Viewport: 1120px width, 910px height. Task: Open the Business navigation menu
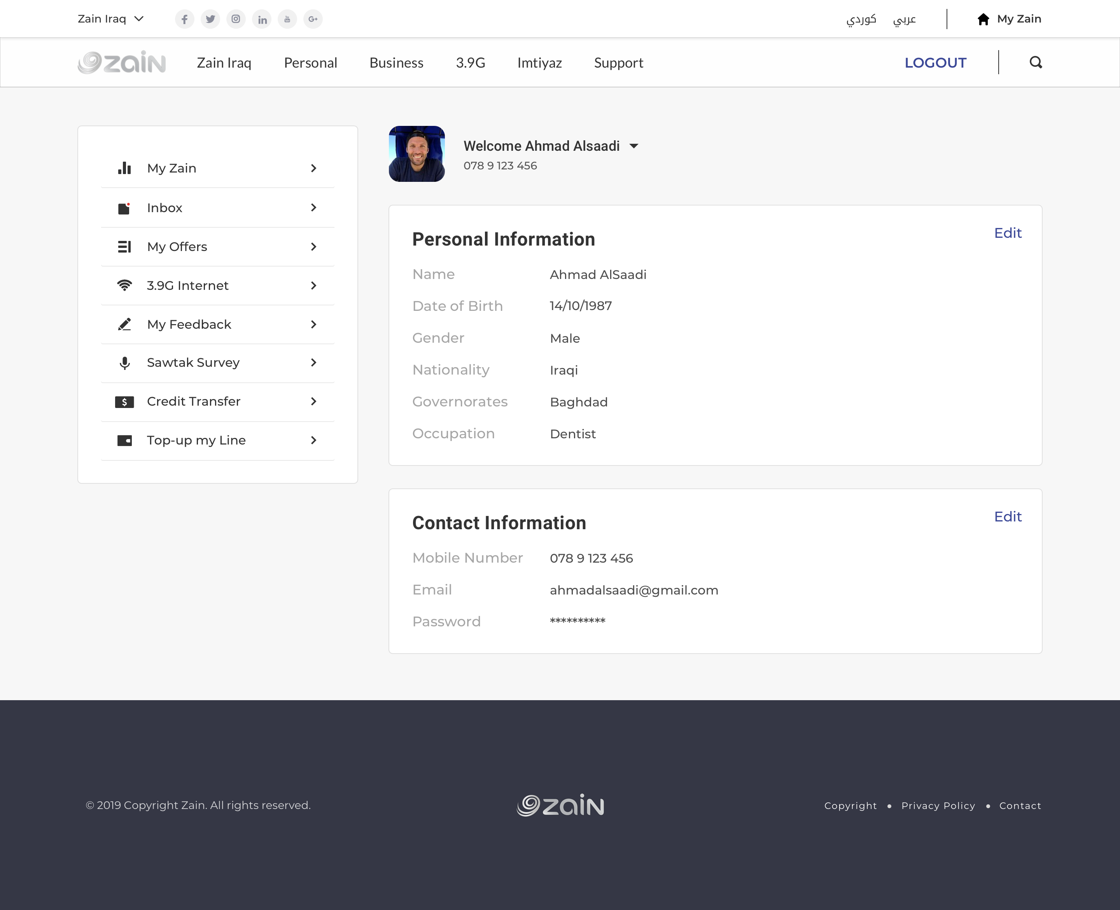point(396,63)
